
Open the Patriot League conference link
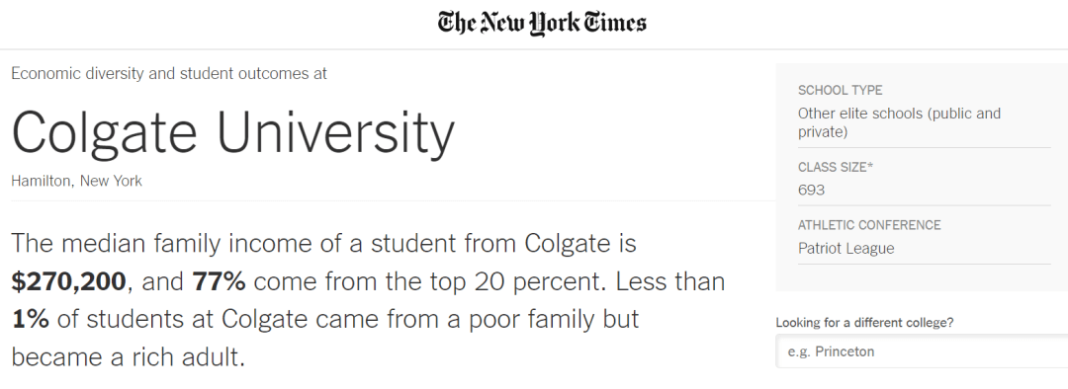click(x=845, y=248)
